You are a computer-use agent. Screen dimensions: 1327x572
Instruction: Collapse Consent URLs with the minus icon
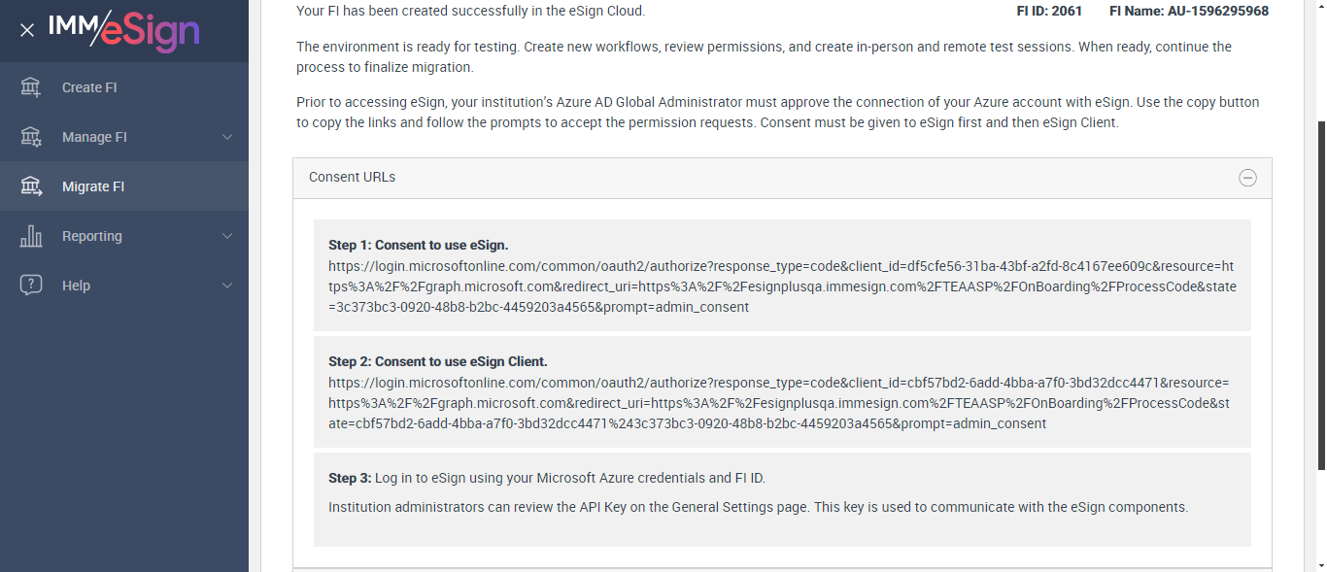click(x=1247, y=178)
